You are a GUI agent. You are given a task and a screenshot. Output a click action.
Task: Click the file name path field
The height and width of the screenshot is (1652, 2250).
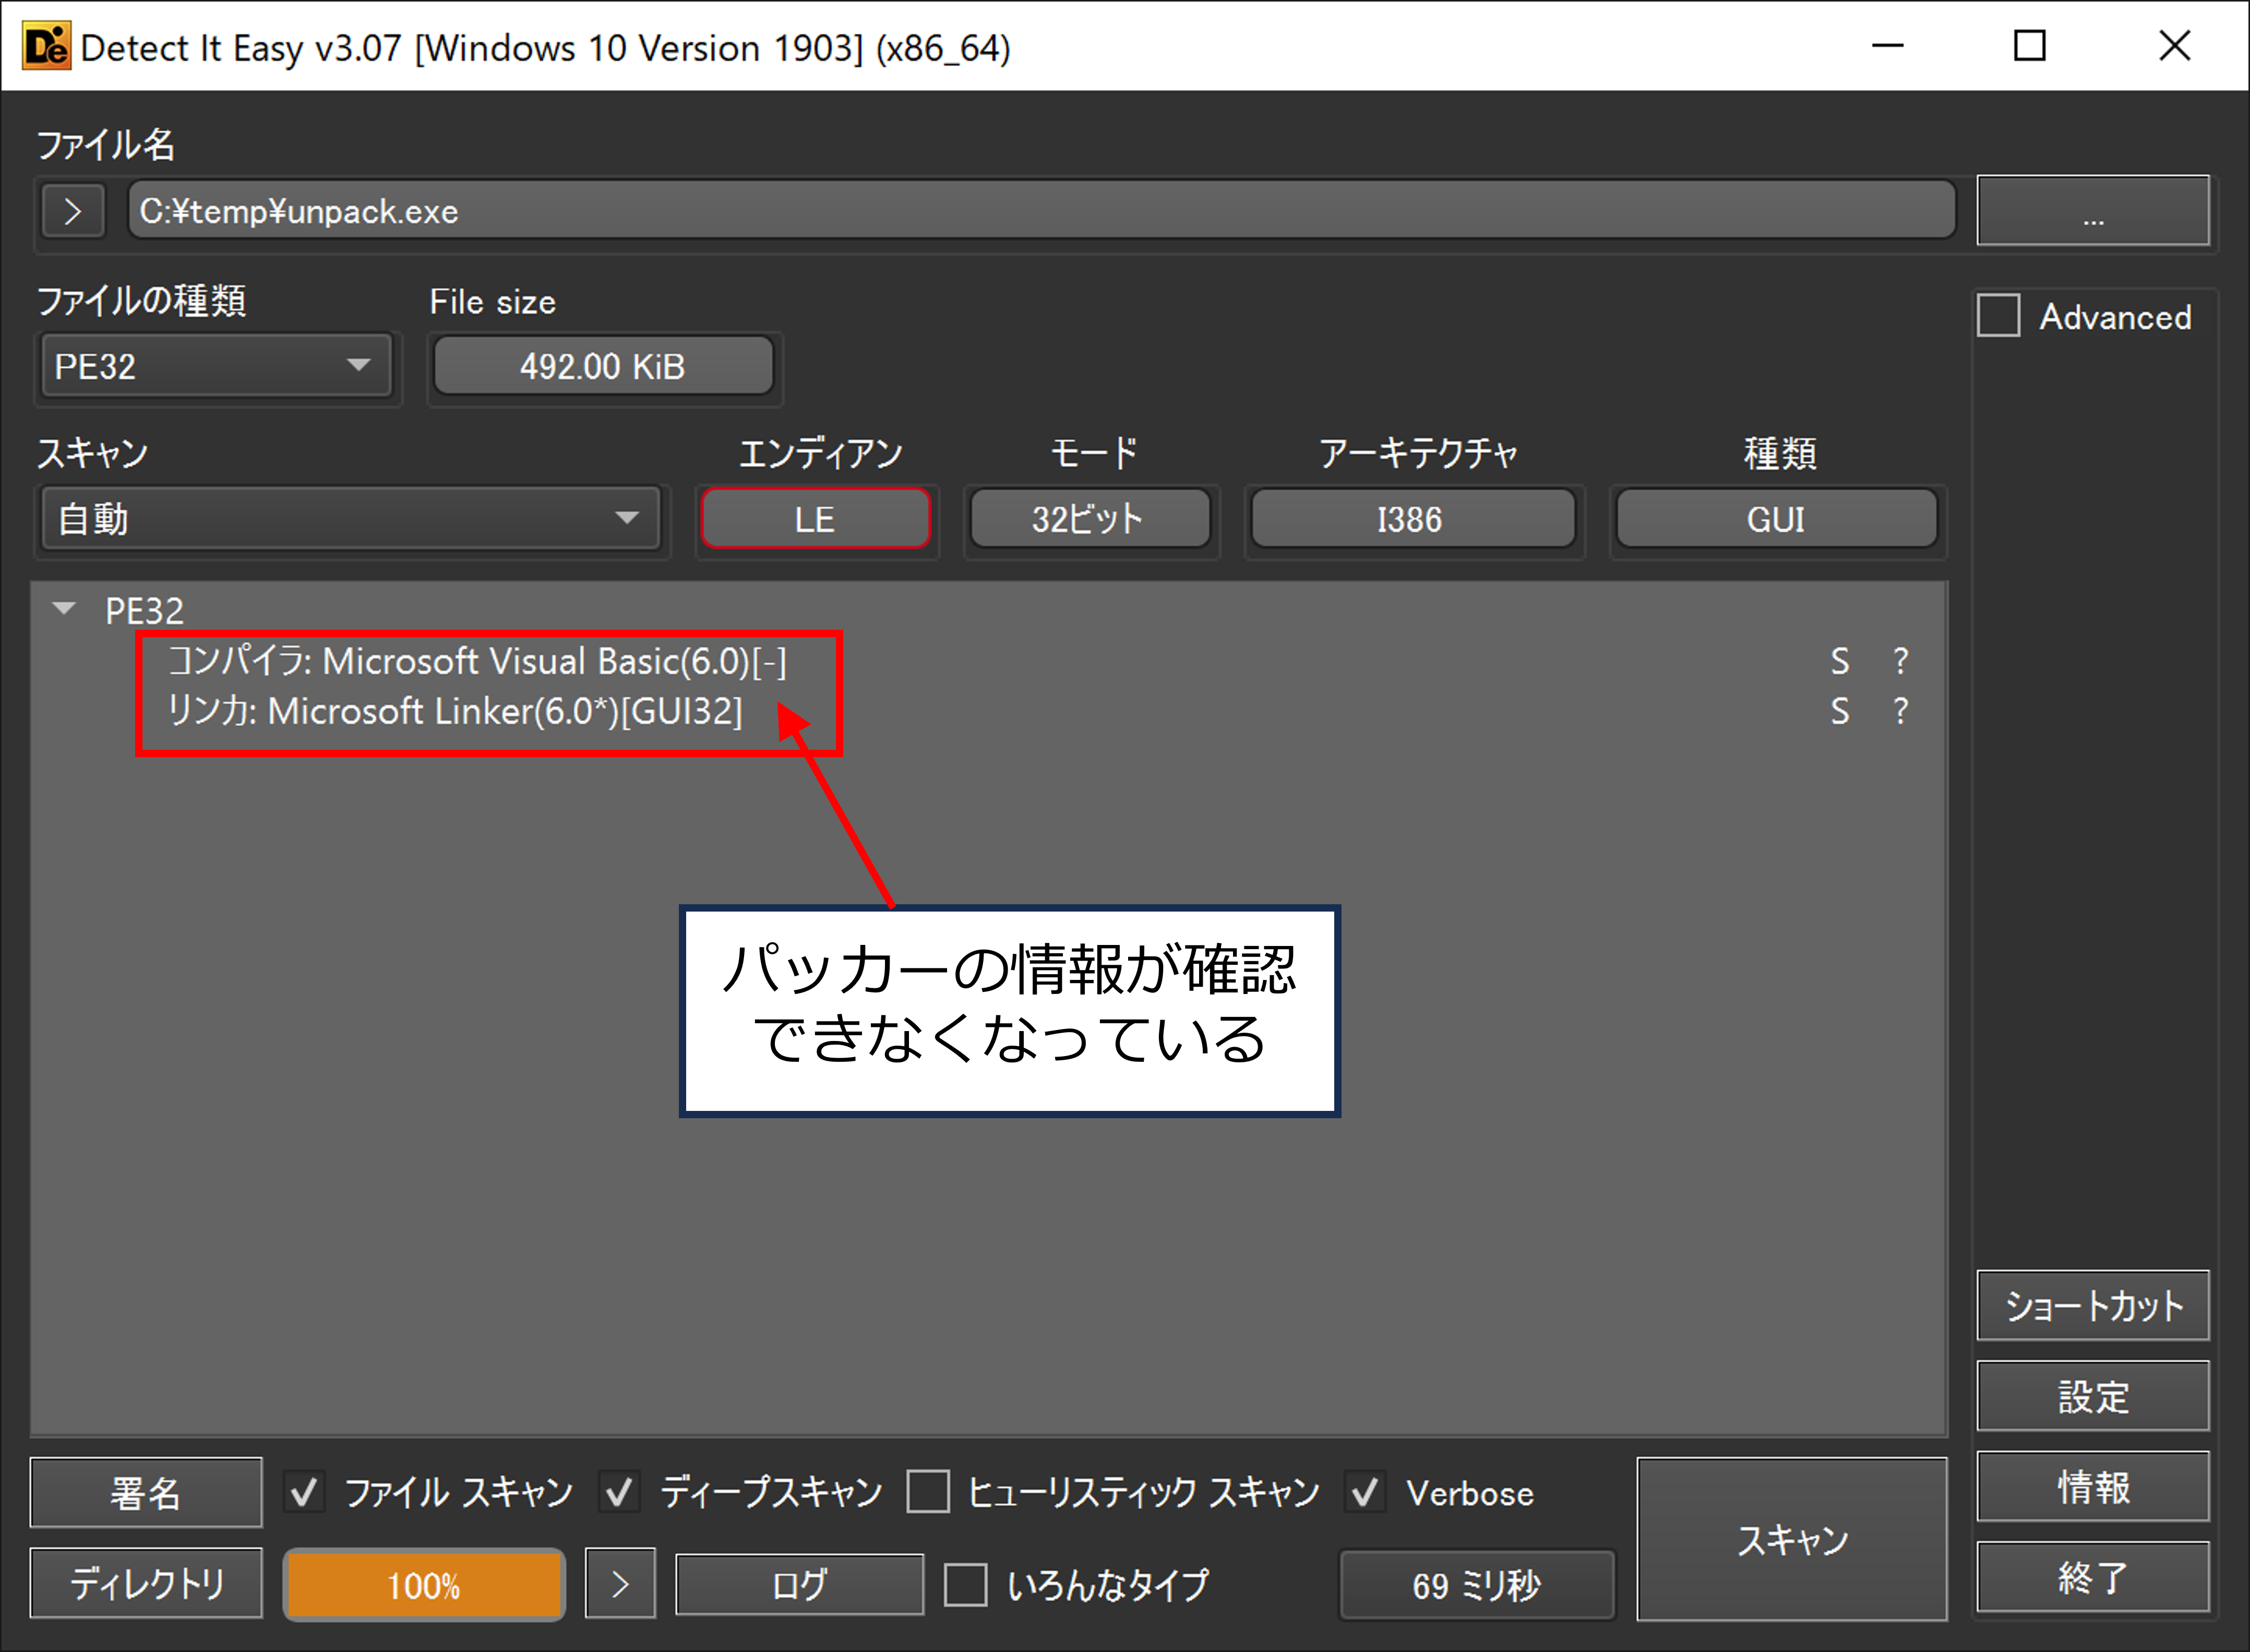click(1040, 211)
